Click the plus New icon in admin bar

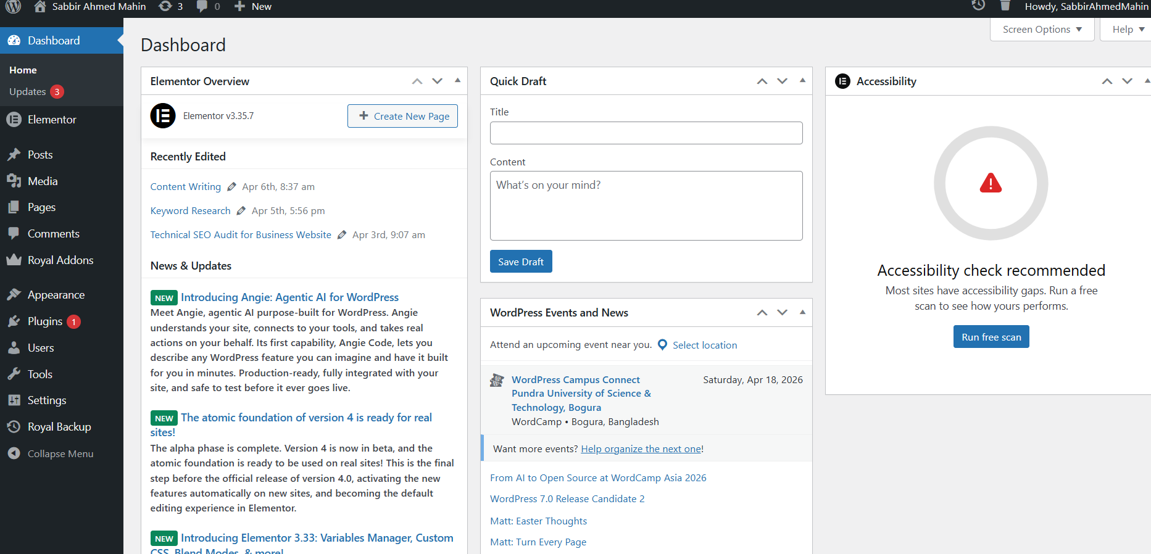[239, 6]
